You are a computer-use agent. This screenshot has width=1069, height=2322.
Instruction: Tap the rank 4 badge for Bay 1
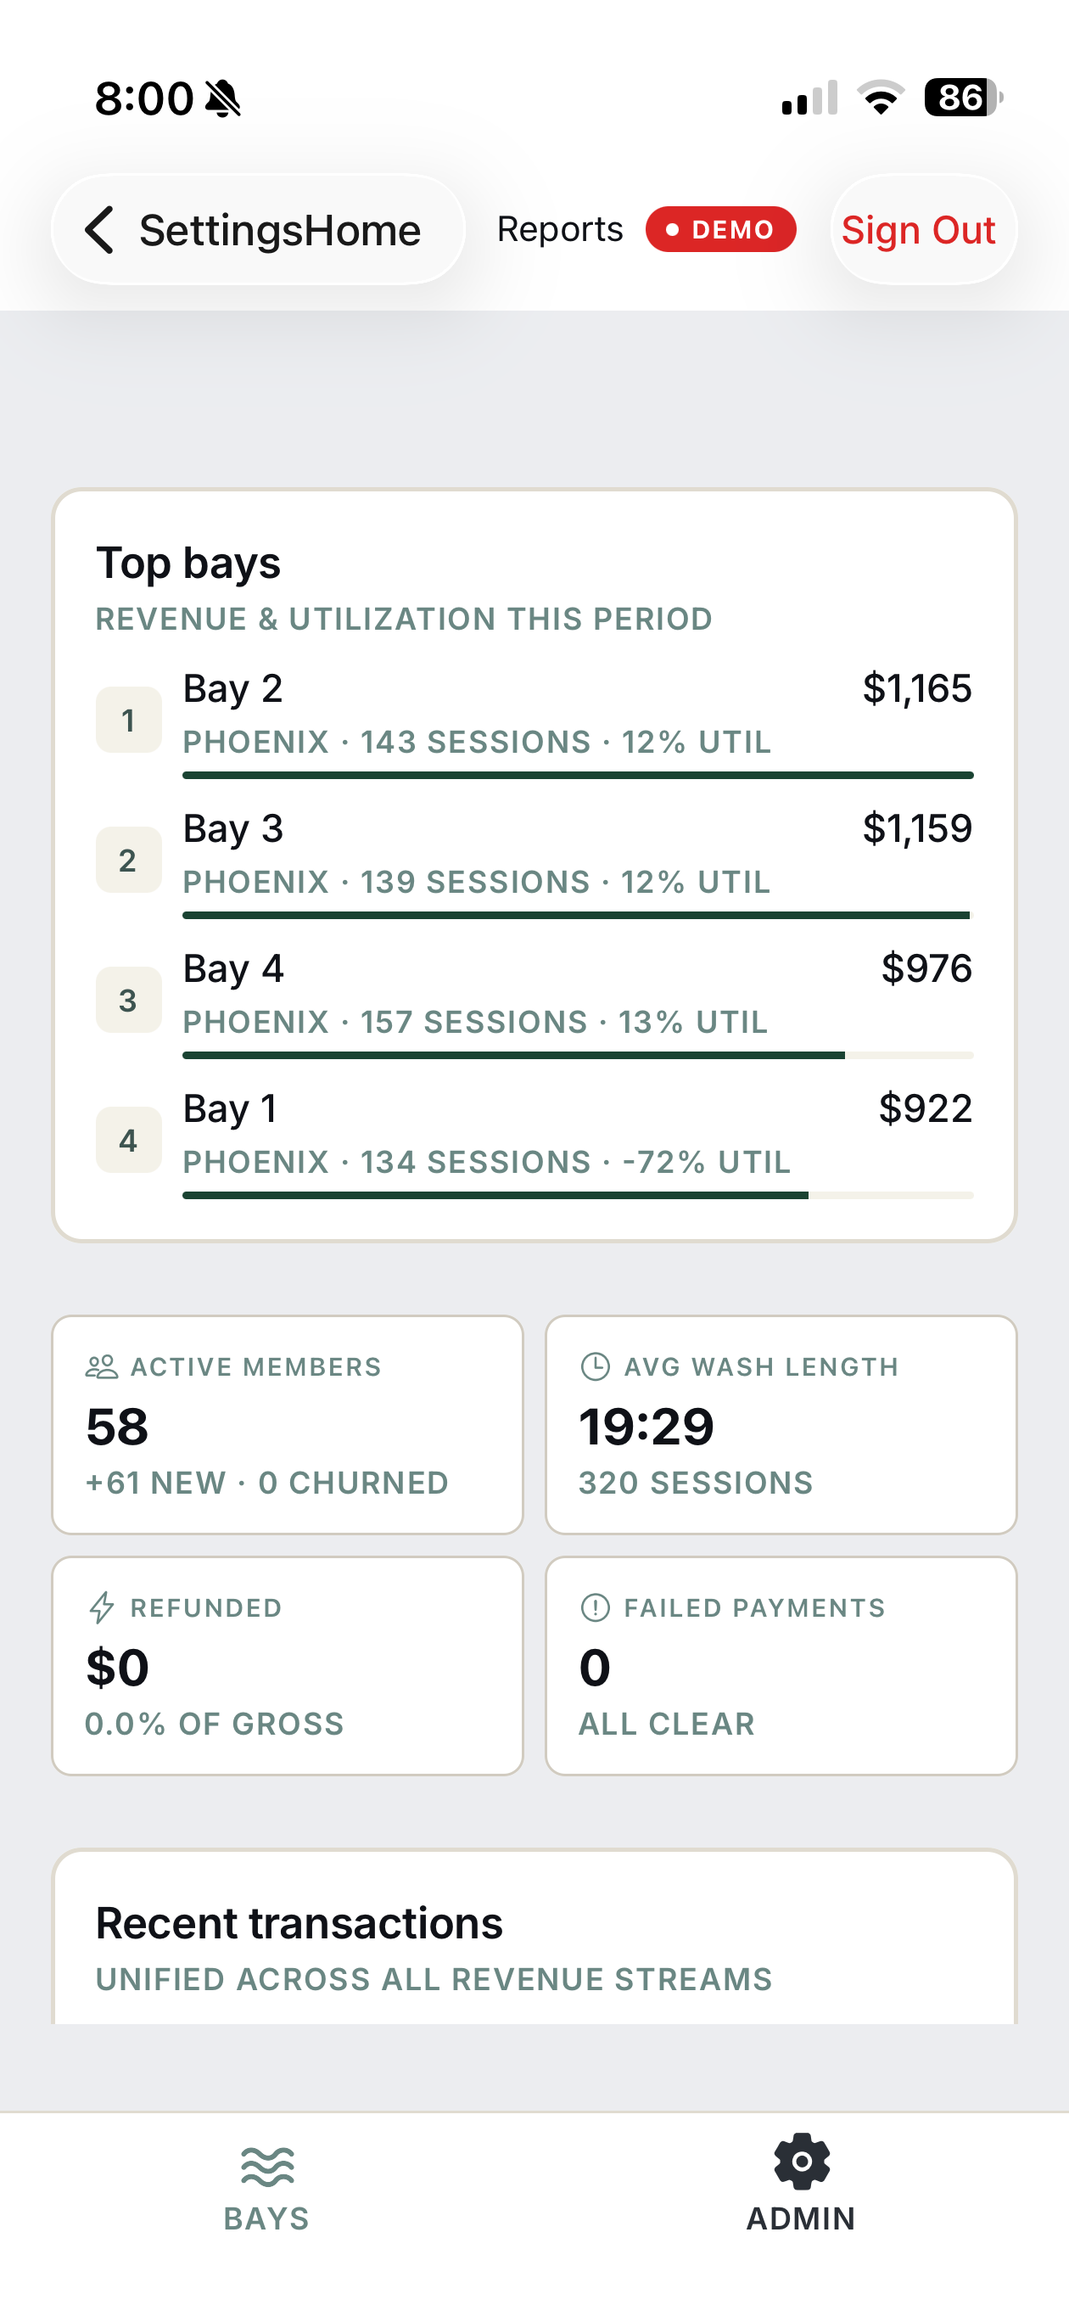(x=129, y=1140)
